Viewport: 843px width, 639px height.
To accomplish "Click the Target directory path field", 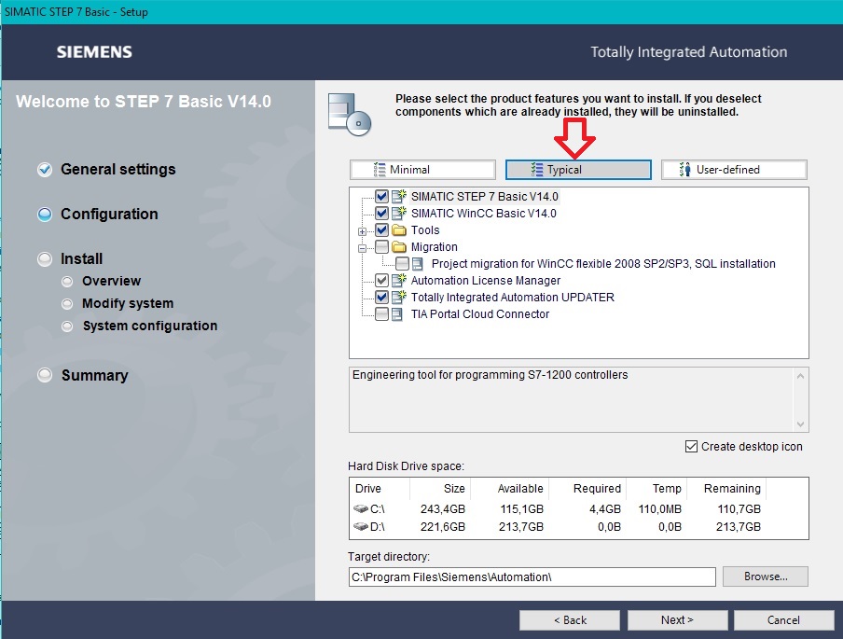I will pyautogui.click(x=532, y=576).
